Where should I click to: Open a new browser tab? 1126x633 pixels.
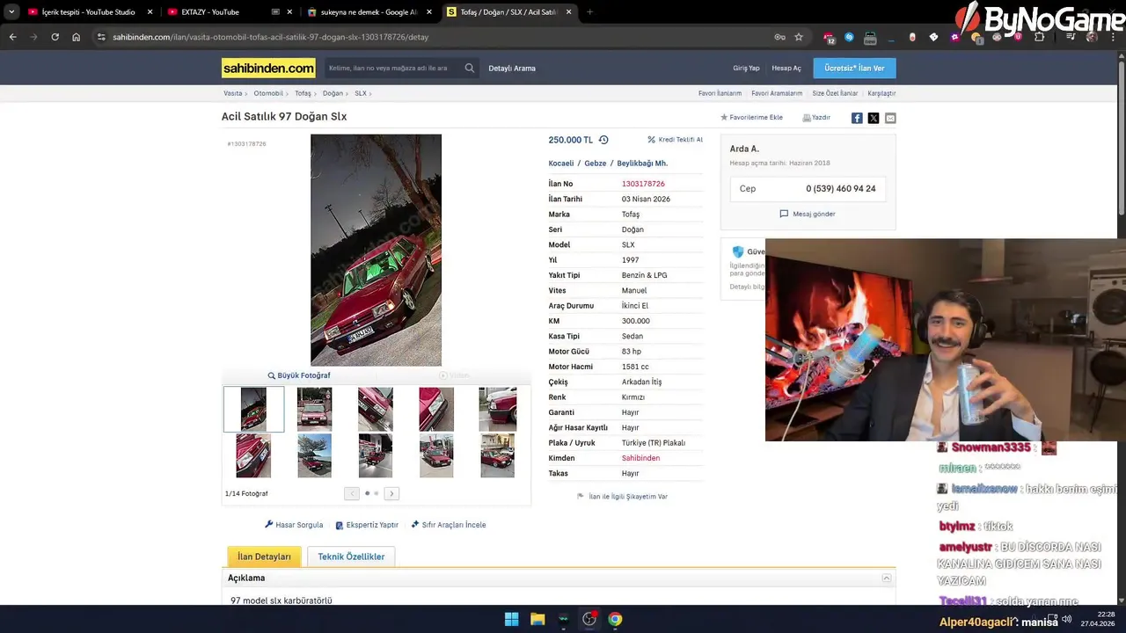(x=589, y=12)
